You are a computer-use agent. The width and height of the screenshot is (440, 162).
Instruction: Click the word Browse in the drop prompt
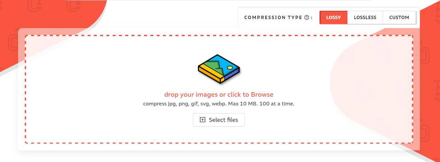(262, 94)
